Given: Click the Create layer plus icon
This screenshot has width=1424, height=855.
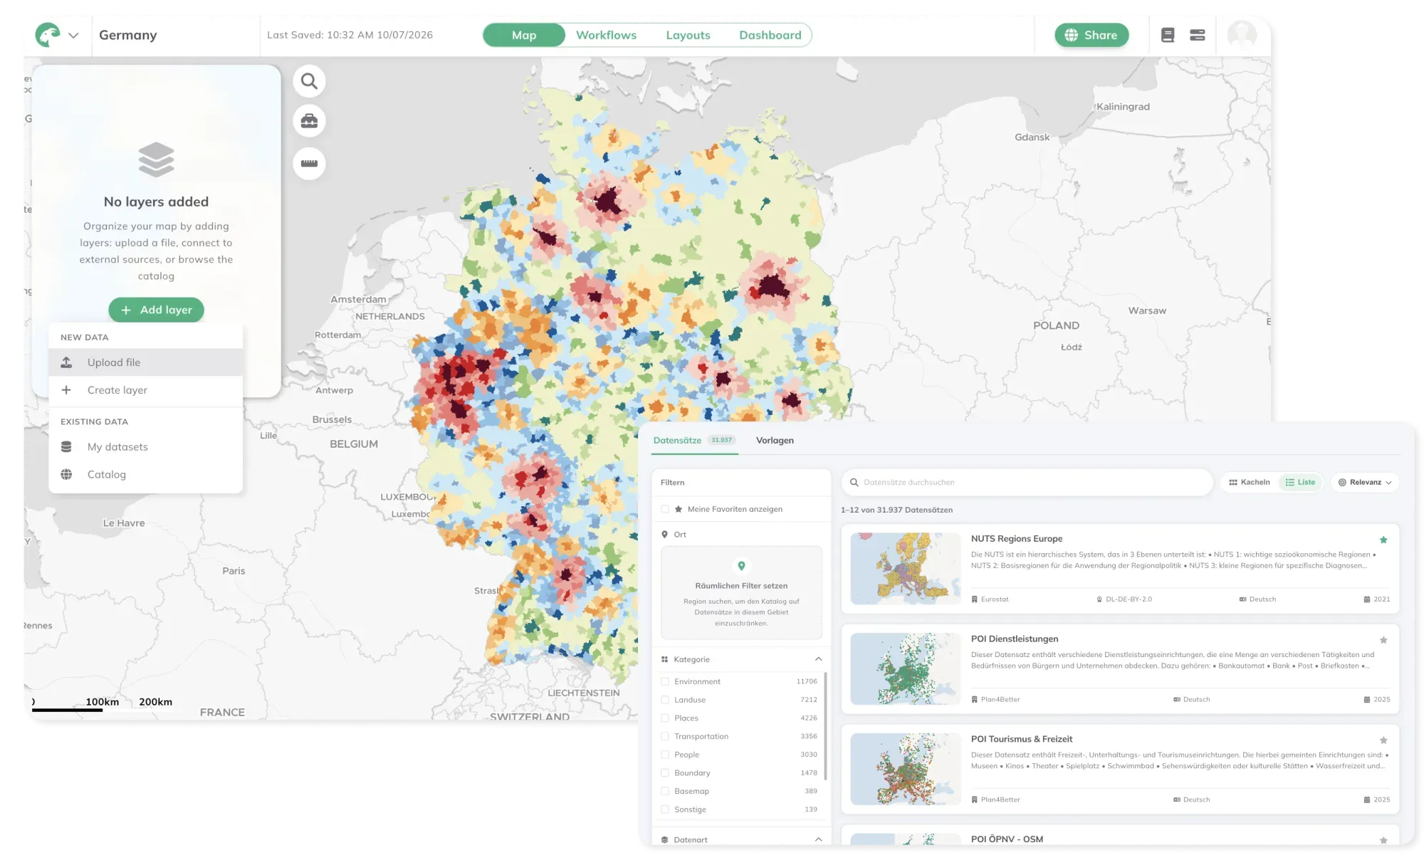Looking at the screenshot, I should (66, 390).
